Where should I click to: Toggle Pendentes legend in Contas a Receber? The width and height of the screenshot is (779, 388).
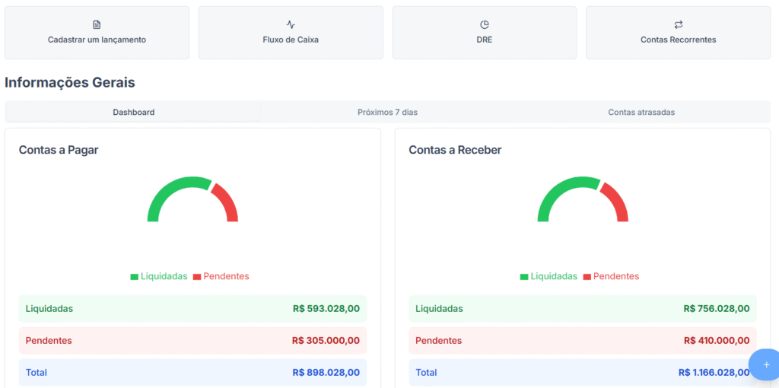611,276
